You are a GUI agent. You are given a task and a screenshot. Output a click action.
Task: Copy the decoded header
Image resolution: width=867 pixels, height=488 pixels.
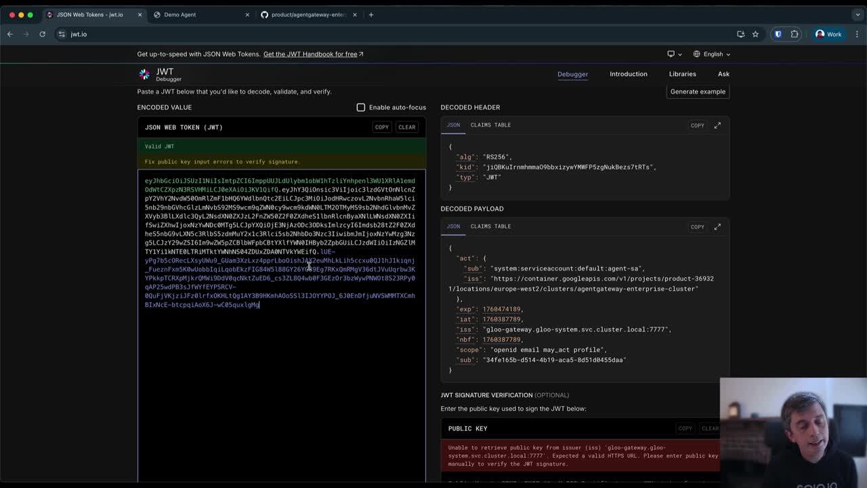click(697, 125)
